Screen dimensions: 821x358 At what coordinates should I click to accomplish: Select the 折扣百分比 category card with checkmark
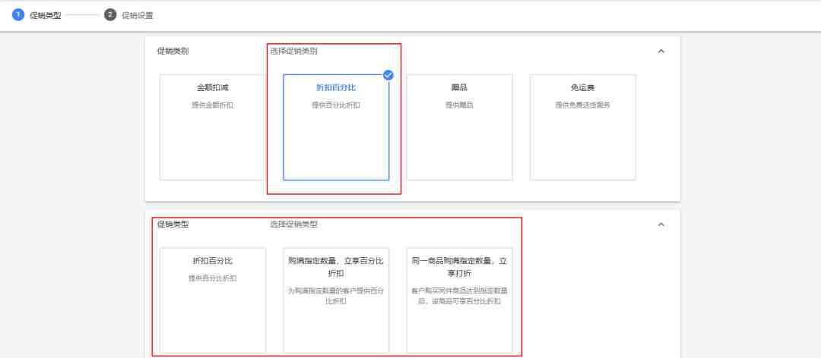[x=336, y=127]
